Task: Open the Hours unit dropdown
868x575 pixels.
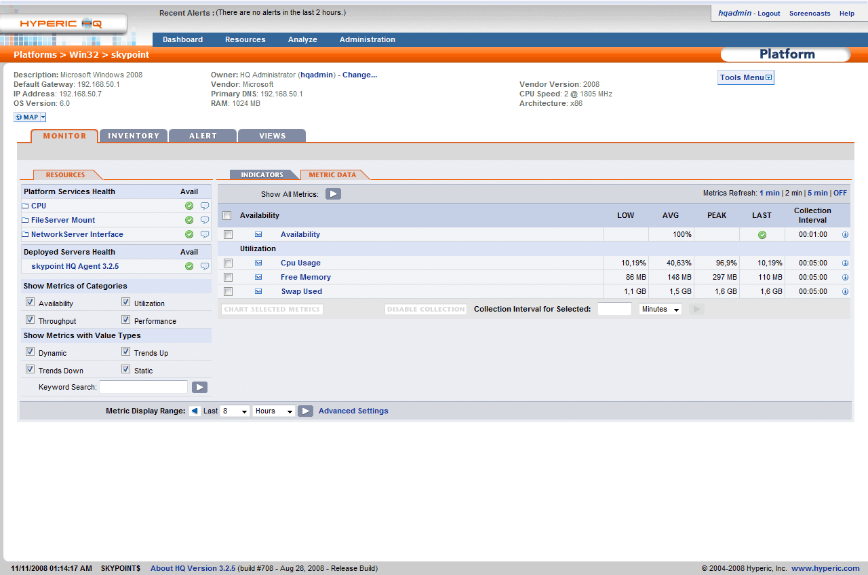Action: point(274,411)
